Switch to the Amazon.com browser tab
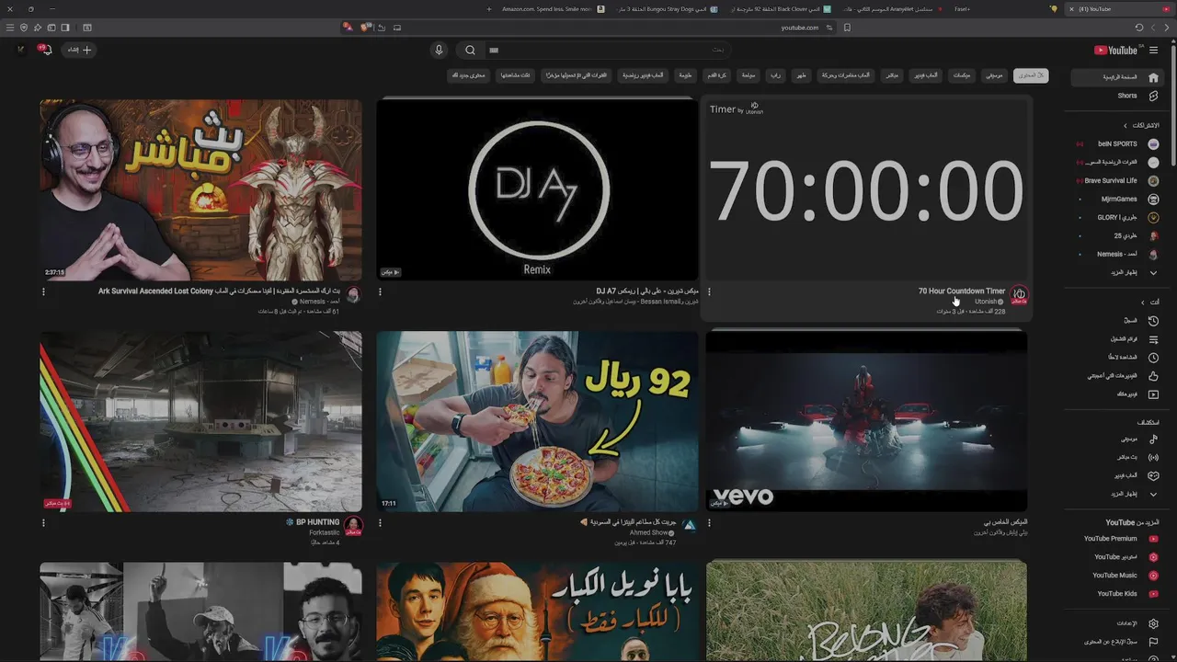This screenshot has width=1177, height=662. [553, 9]
